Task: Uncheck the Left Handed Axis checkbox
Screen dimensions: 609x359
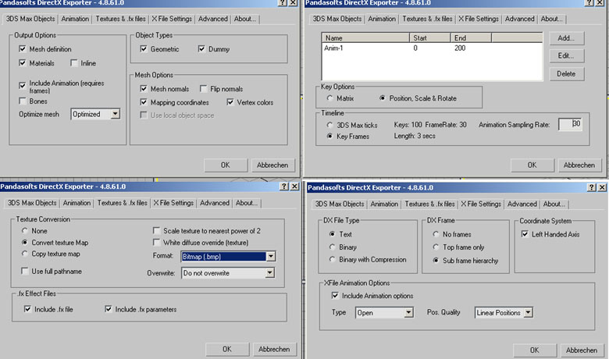Action: point(525,234)
